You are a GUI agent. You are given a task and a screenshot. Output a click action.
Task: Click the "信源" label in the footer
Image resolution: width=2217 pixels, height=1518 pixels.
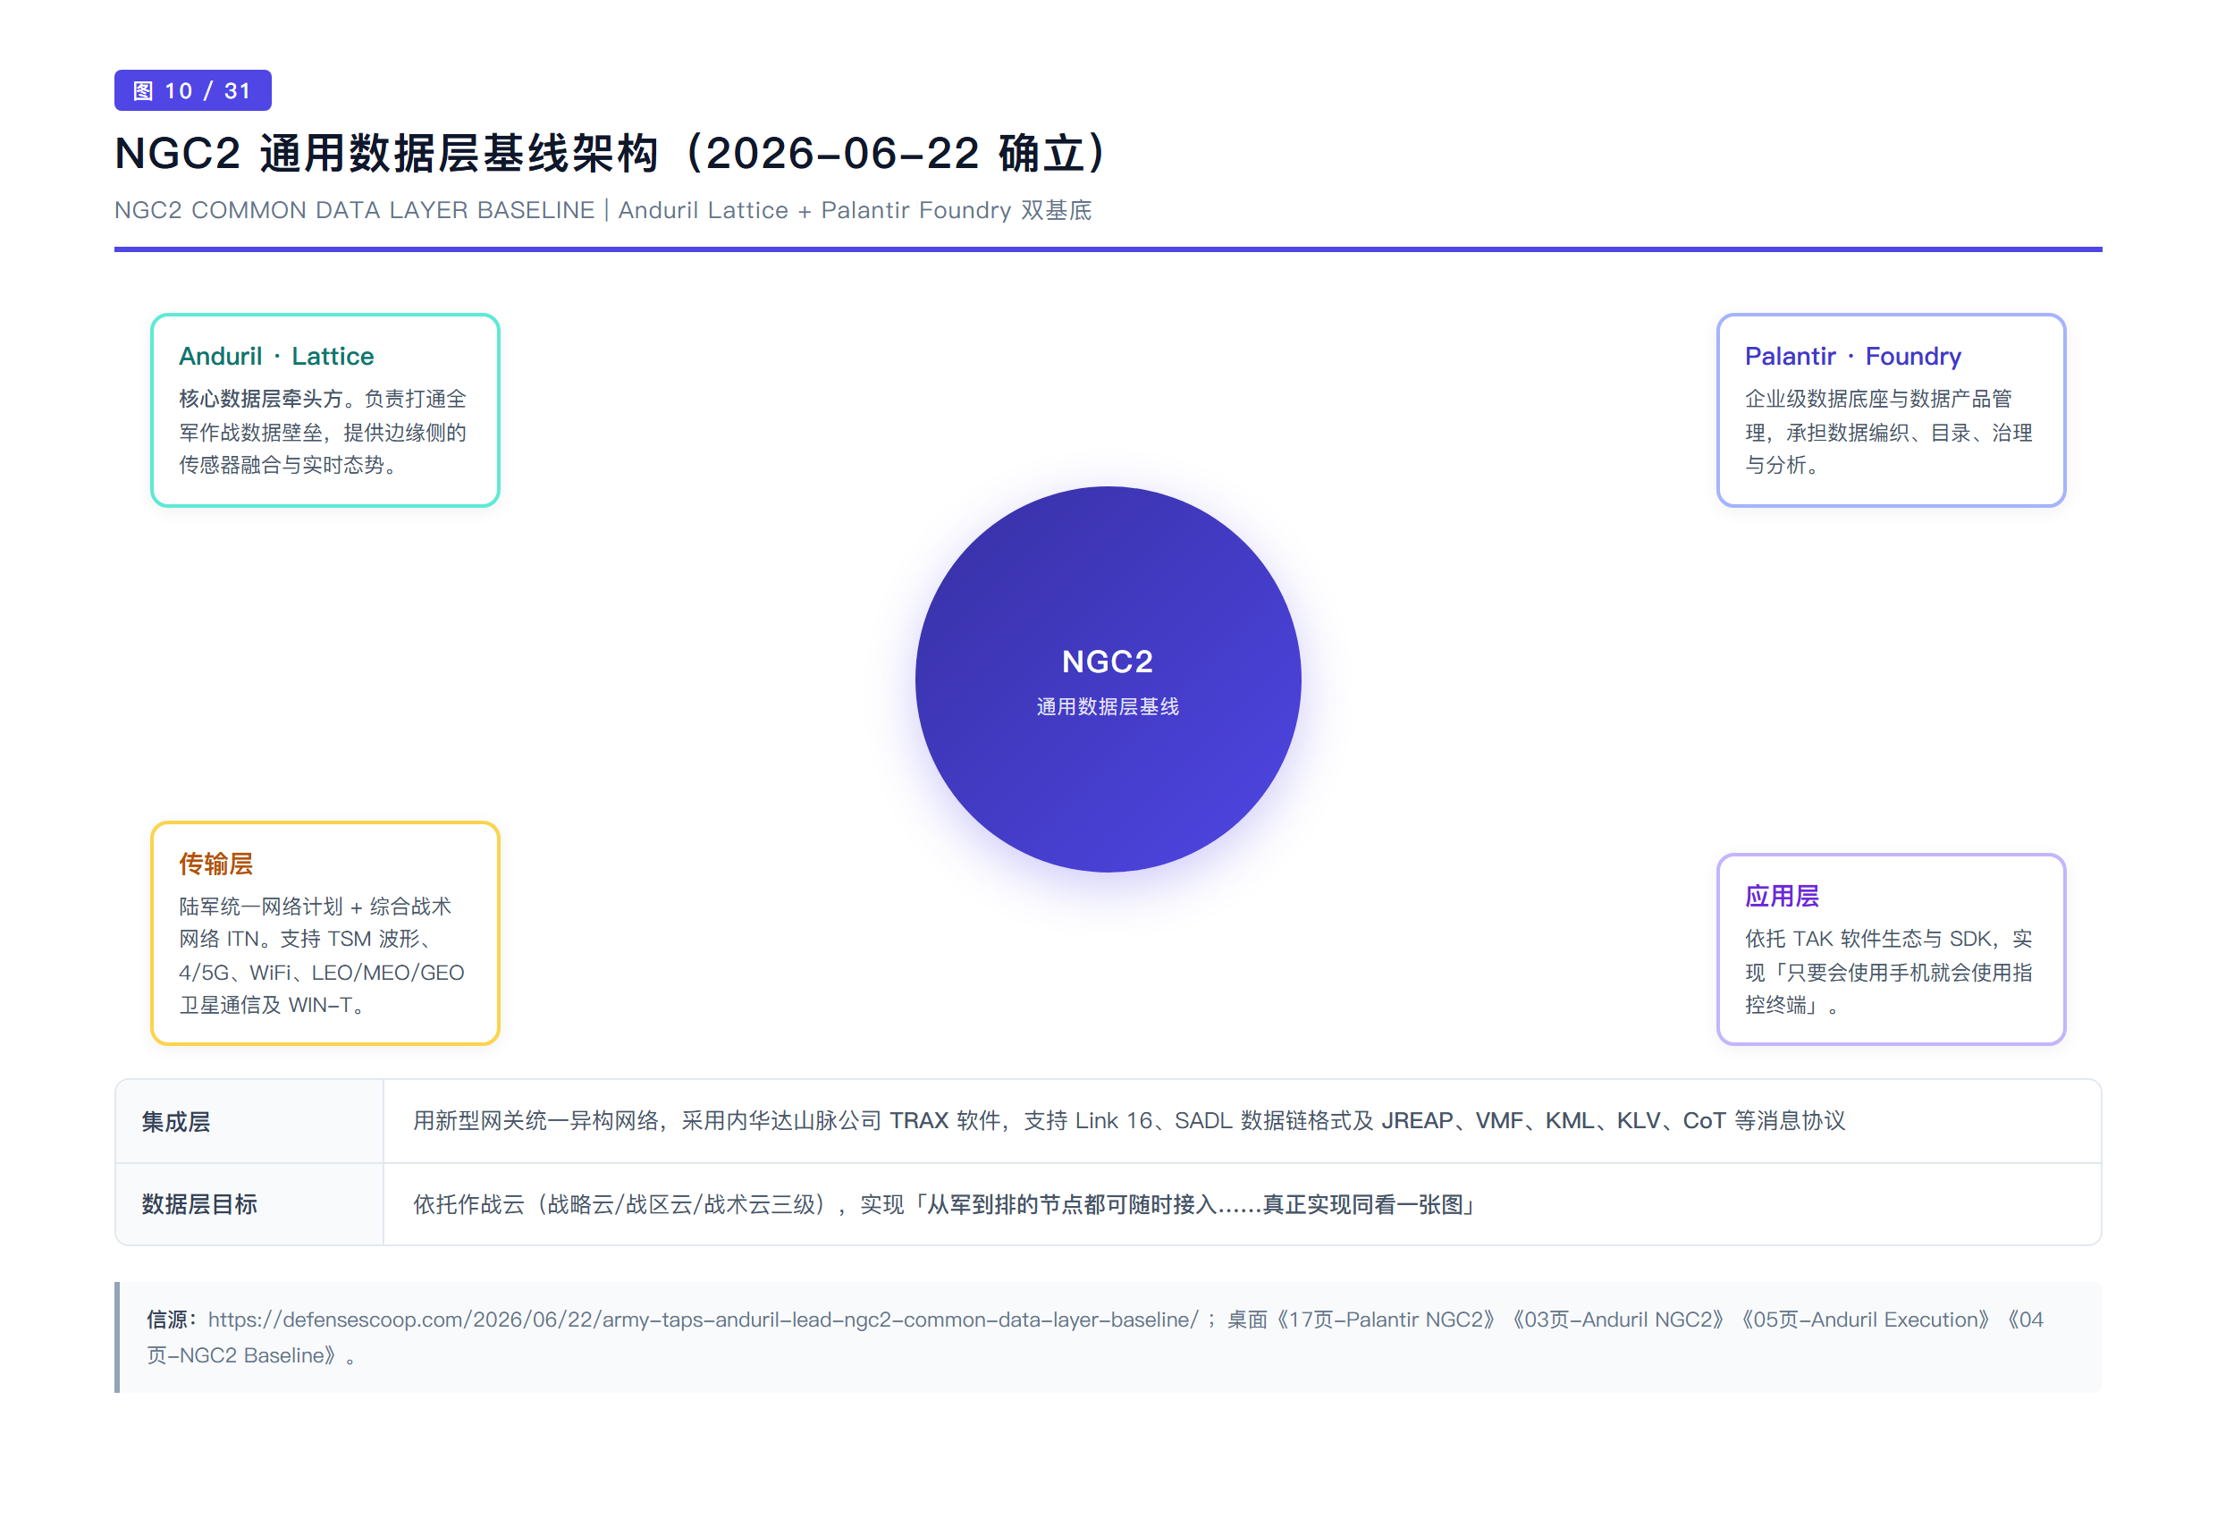[x=172, y=1320]
